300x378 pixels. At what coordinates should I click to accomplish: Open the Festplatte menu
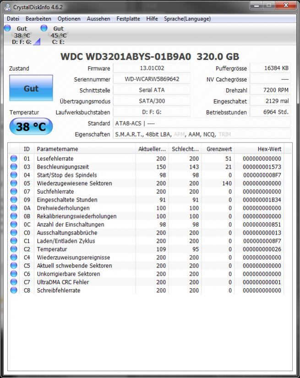(x=128, y=19)
